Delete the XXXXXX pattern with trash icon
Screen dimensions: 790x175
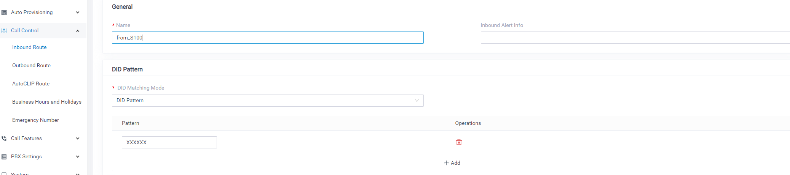(x=459, y=142)
